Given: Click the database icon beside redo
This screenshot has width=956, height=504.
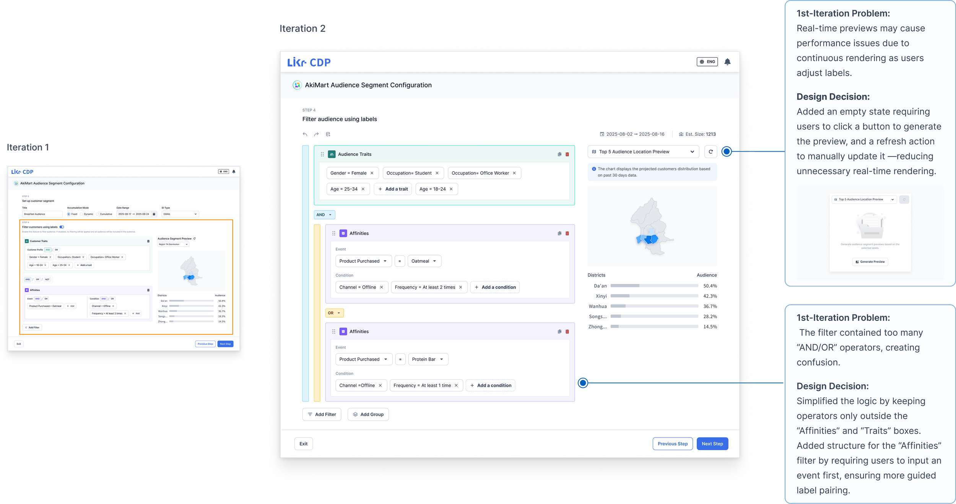Looking at the screenshot, I should click(328, 135).
